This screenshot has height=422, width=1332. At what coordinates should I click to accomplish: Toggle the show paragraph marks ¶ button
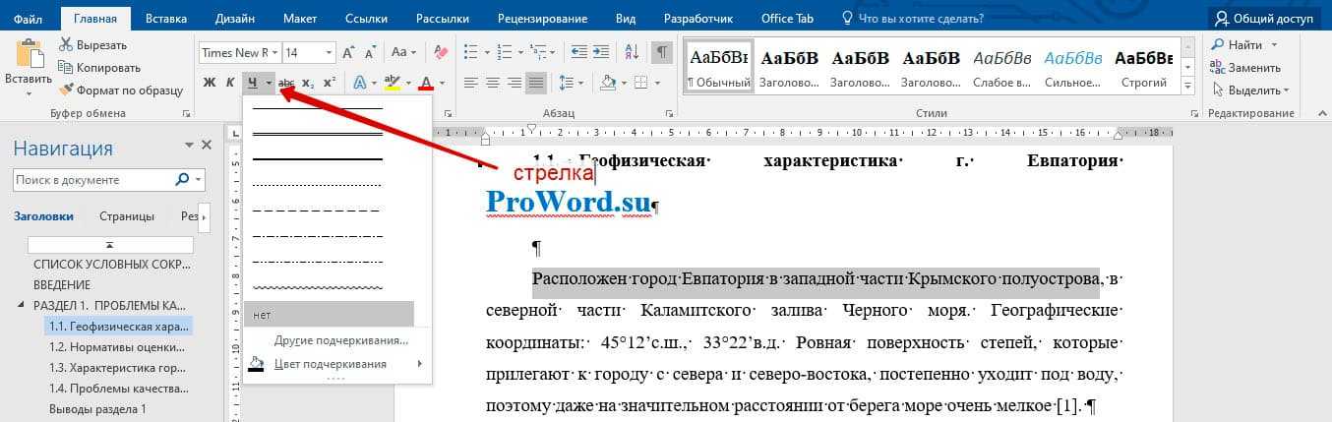662,52
